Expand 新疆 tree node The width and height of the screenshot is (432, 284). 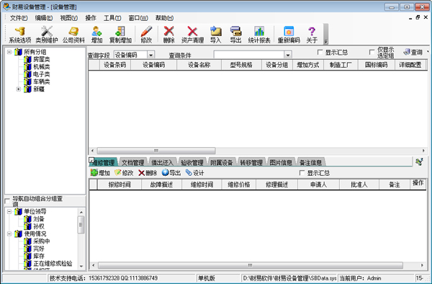click(x=19, y=89)
